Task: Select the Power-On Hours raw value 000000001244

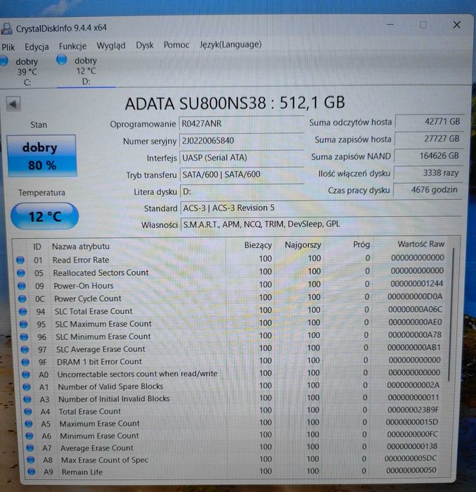Action: click(417, 284)
